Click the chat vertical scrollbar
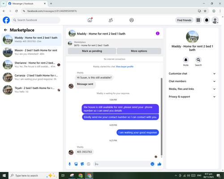This screenshot has width=224, height=179. click(x=161, y=117)
